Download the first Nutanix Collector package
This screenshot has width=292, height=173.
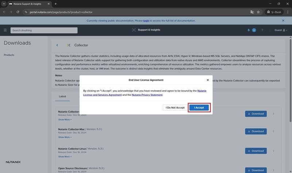click(256, 114)
